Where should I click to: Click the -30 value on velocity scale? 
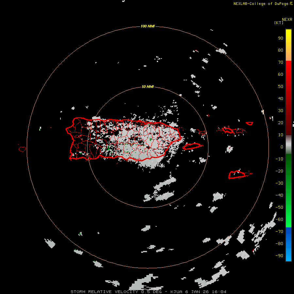click(279, 183)
